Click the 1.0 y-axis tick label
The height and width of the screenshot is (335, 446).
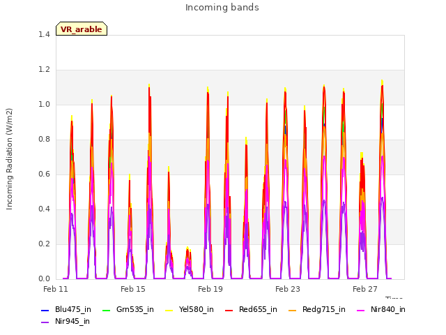pos(44,104)
